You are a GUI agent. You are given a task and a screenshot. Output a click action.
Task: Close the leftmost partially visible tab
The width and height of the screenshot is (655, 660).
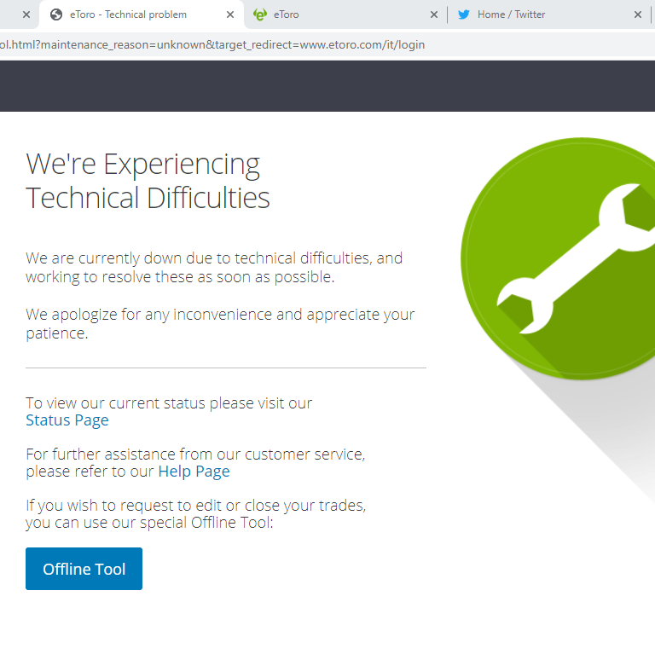[26, 14]
